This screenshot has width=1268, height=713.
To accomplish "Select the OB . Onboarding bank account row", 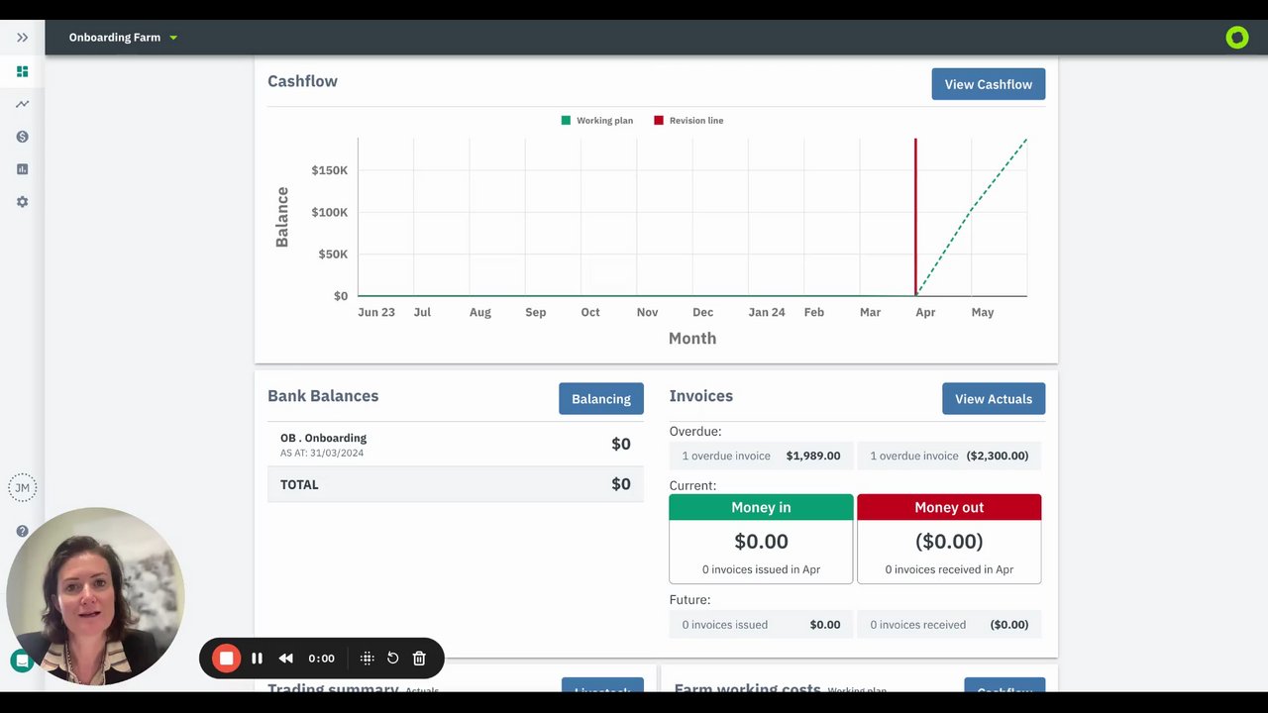I will 456,445.
